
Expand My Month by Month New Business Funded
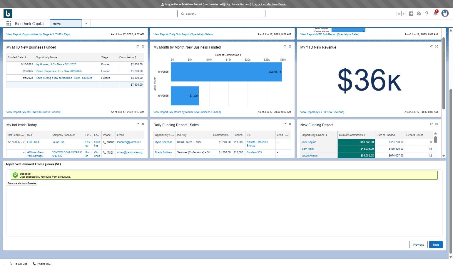click(290, 46)
